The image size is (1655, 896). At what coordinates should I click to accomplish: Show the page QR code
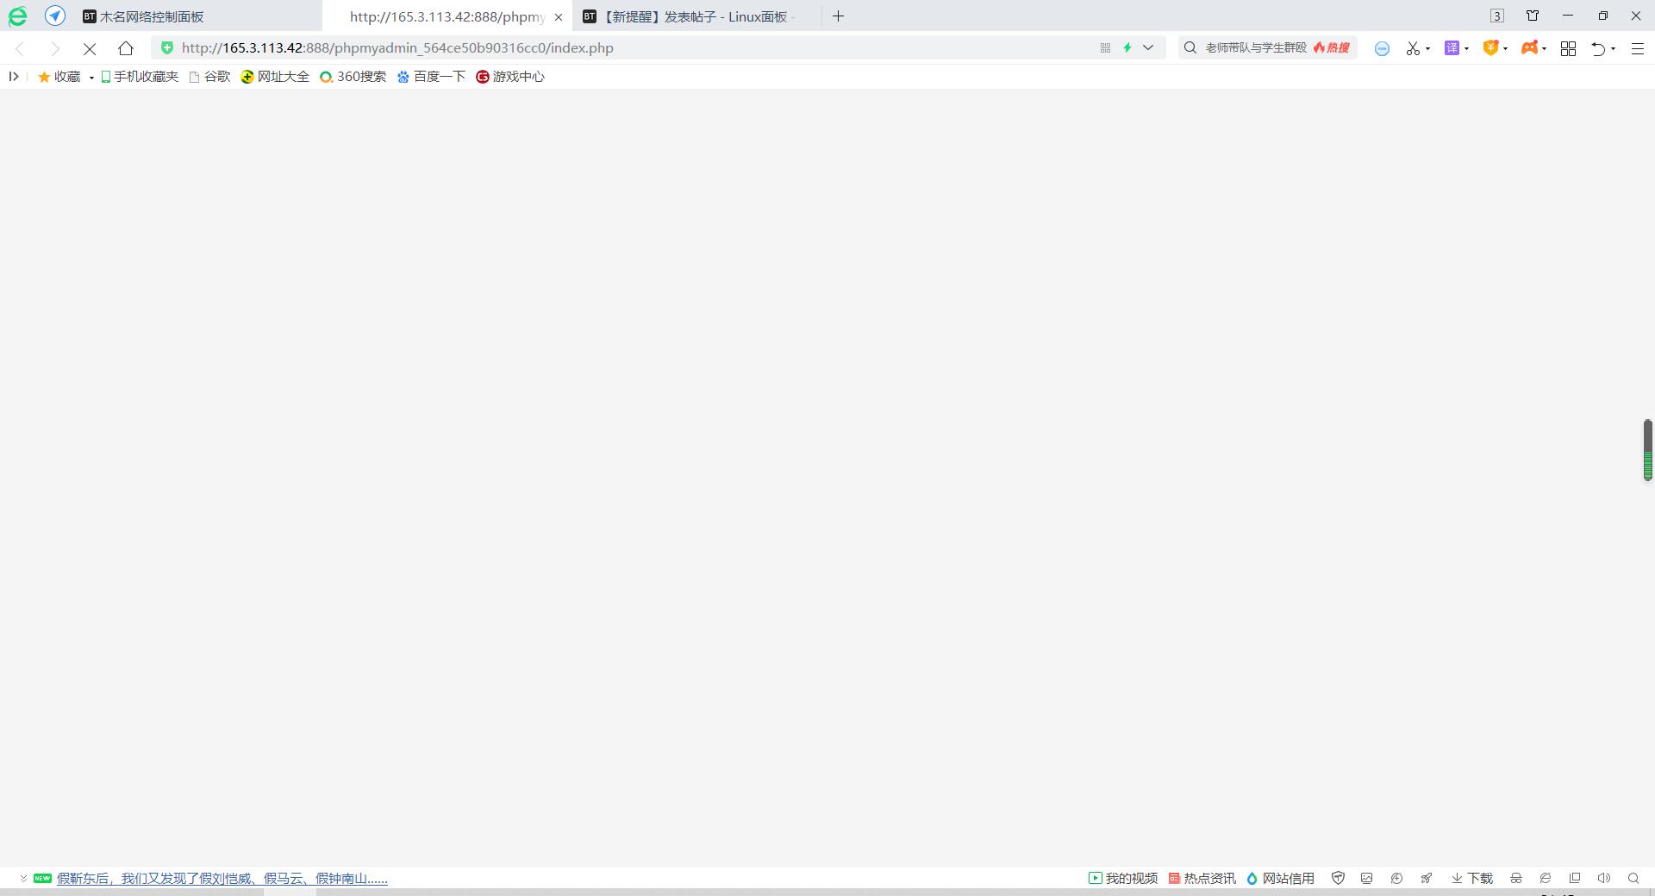1105,48
